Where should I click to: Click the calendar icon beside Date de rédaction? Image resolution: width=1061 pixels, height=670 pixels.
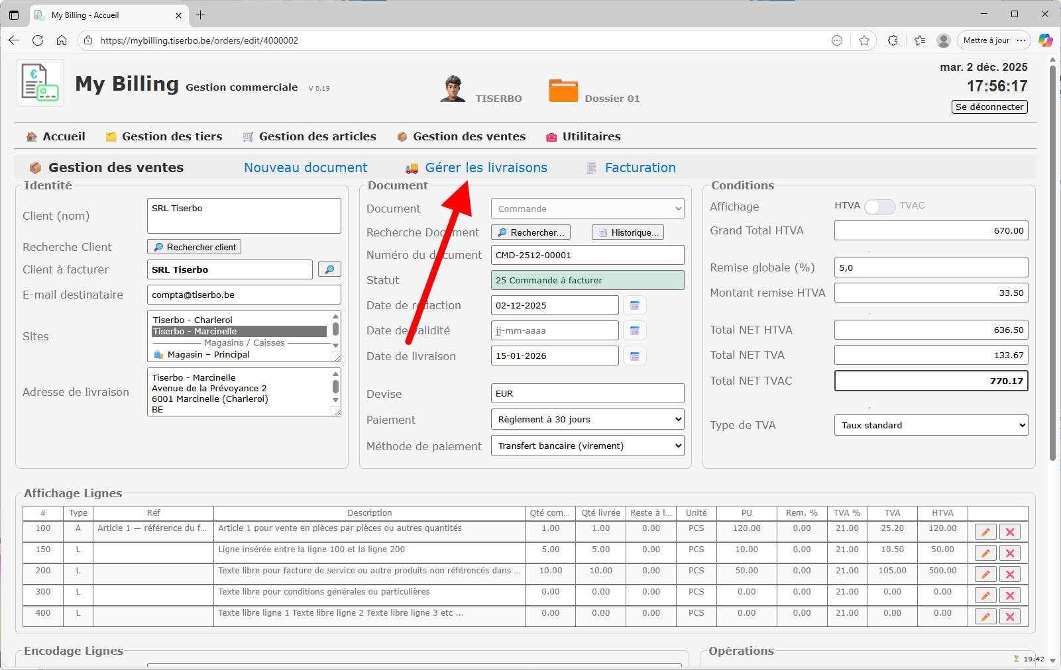click(634, 305)
